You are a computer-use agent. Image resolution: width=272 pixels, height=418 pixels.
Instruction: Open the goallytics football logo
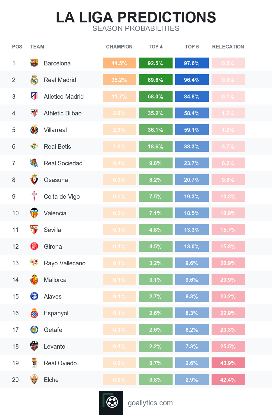coord(111,403)
